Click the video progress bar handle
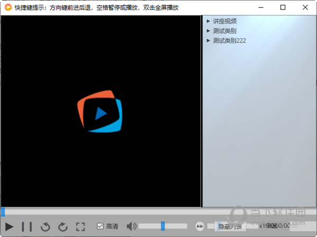This screenshot has height=237, width=317. [x=3, y=212]
